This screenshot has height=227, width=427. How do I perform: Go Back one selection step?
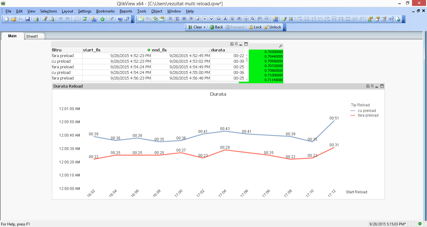(216, 27)
